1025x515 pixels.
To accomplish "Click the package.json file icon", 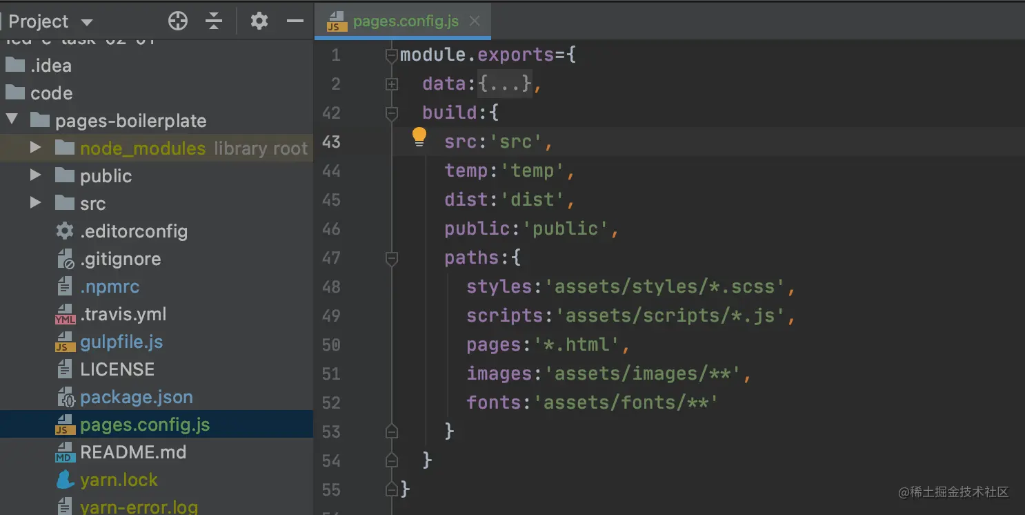I will click(x=65, y=398).
